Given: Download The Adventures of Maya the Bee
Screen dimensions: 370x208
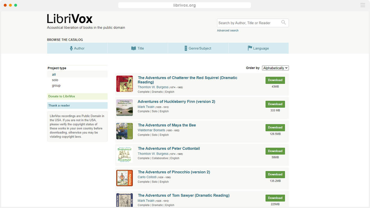Looking at the screenshot, I should click(275, 127).
